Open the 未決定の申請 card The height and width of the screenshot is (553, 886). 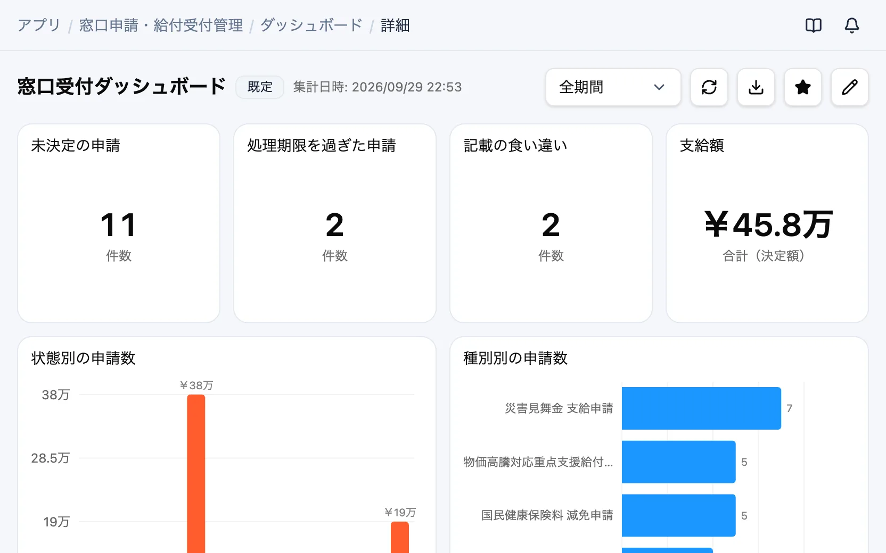click(x=119, y=223)
